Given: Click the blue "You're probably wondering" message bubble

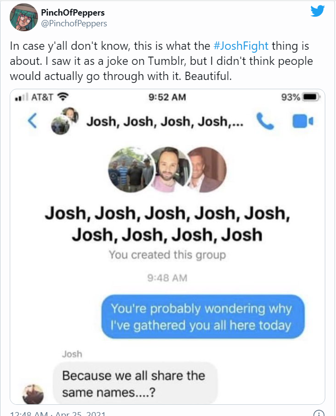Looking at the screenshot, I should point(202,317).
